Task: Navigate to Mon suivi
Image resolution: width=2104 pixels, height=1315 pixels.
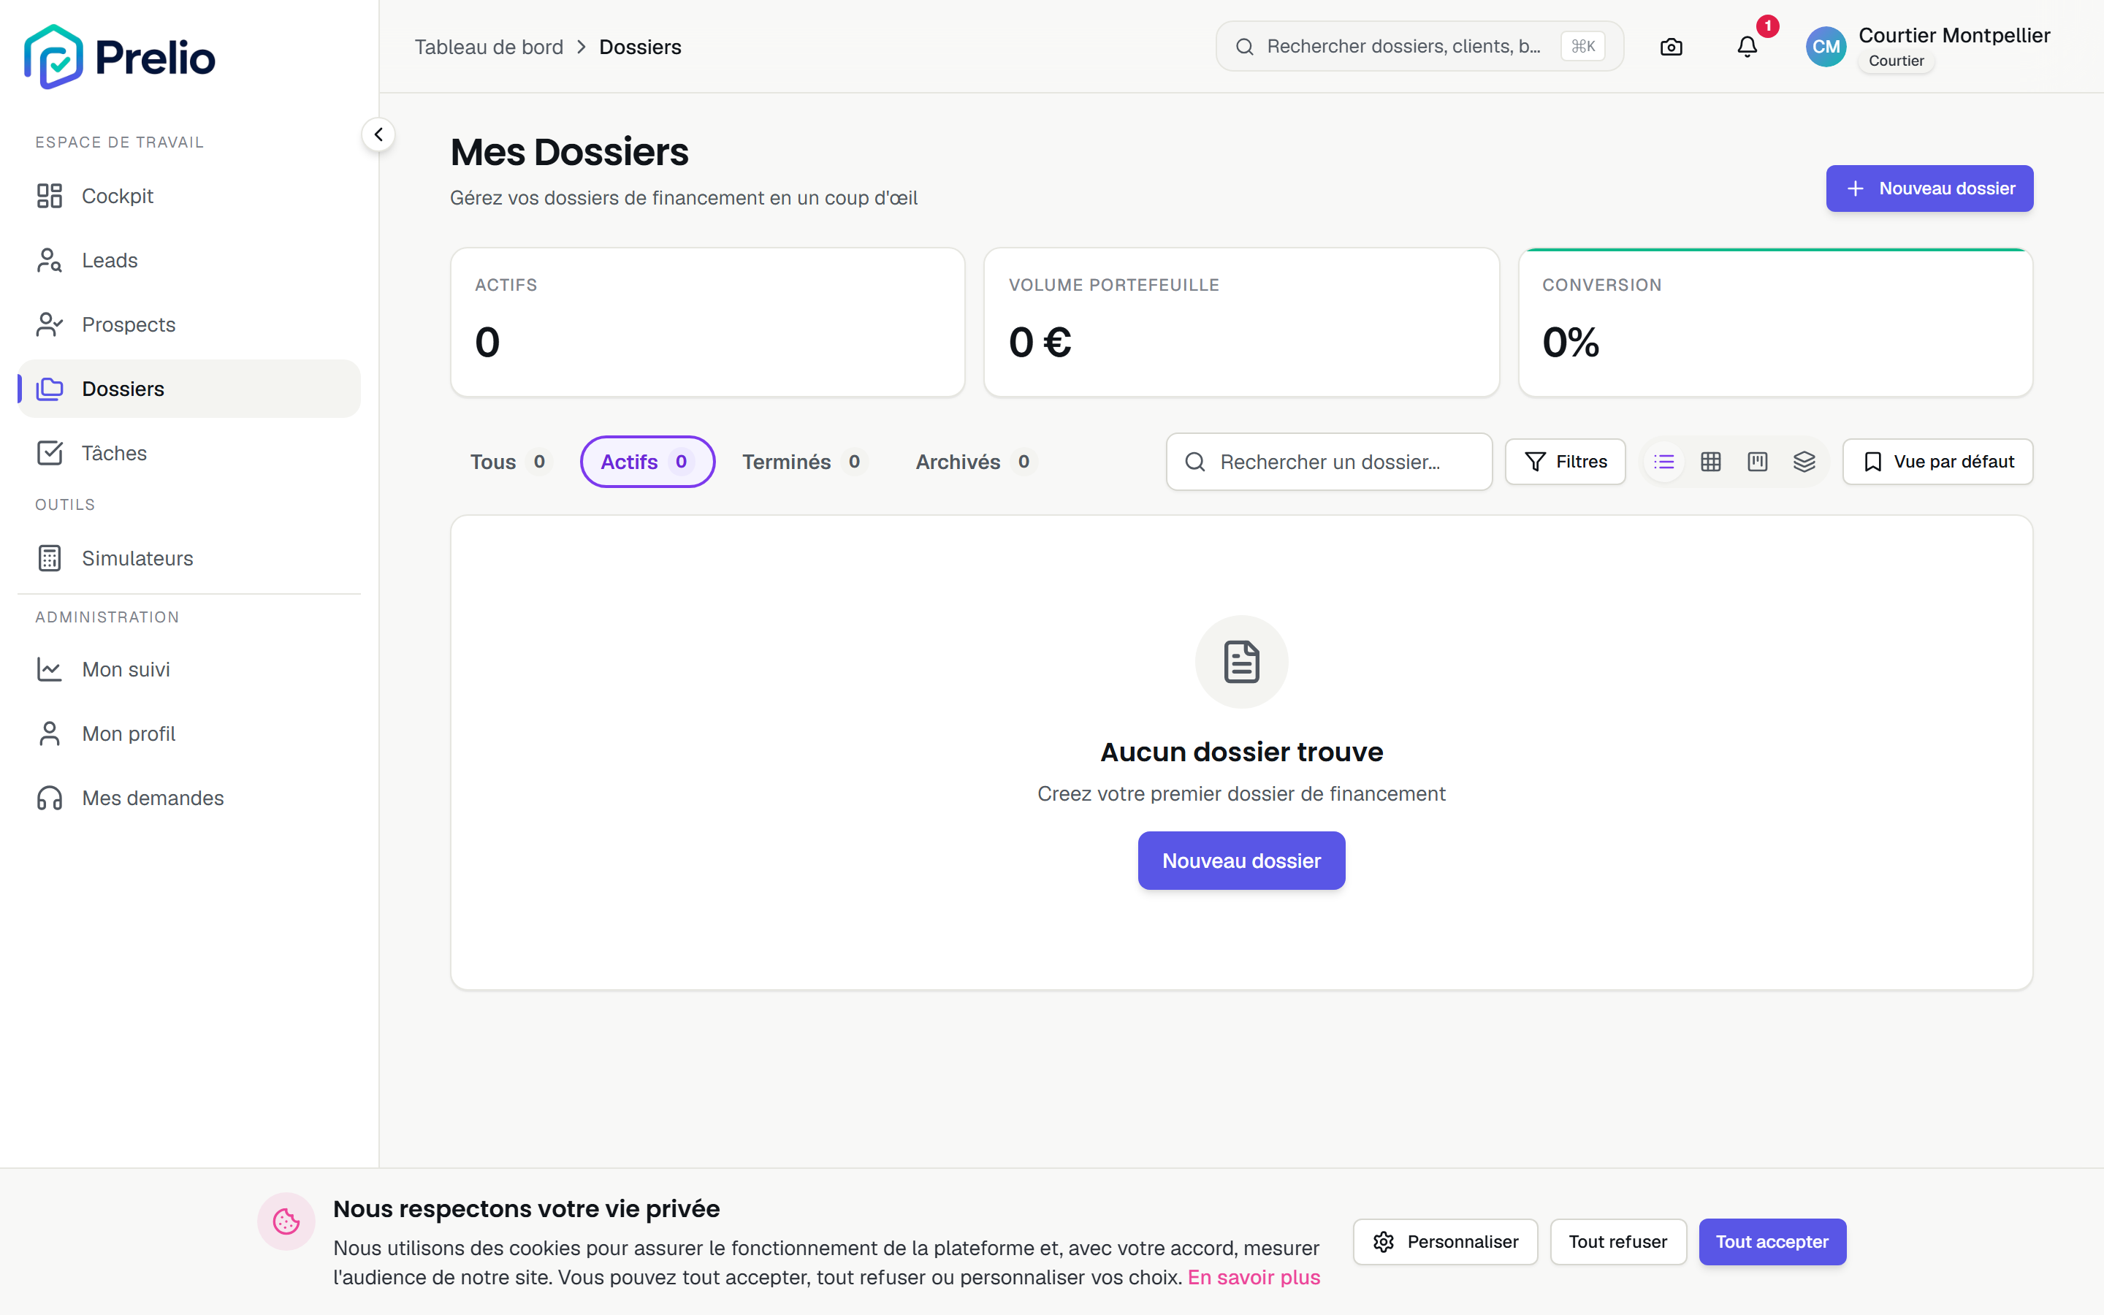Action: tap(188, 670)
